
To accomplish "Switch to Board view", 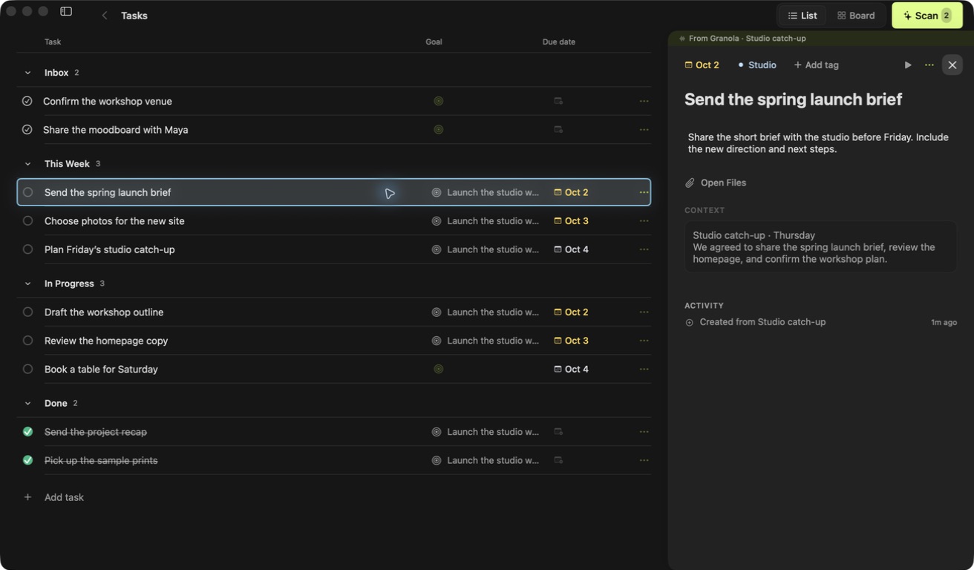I will [856, 16].
